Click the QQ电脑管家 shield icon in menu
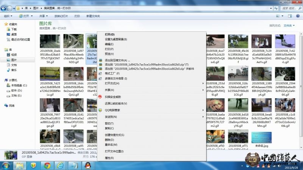This screenshot has height=170, width=303. coord(100,110)
